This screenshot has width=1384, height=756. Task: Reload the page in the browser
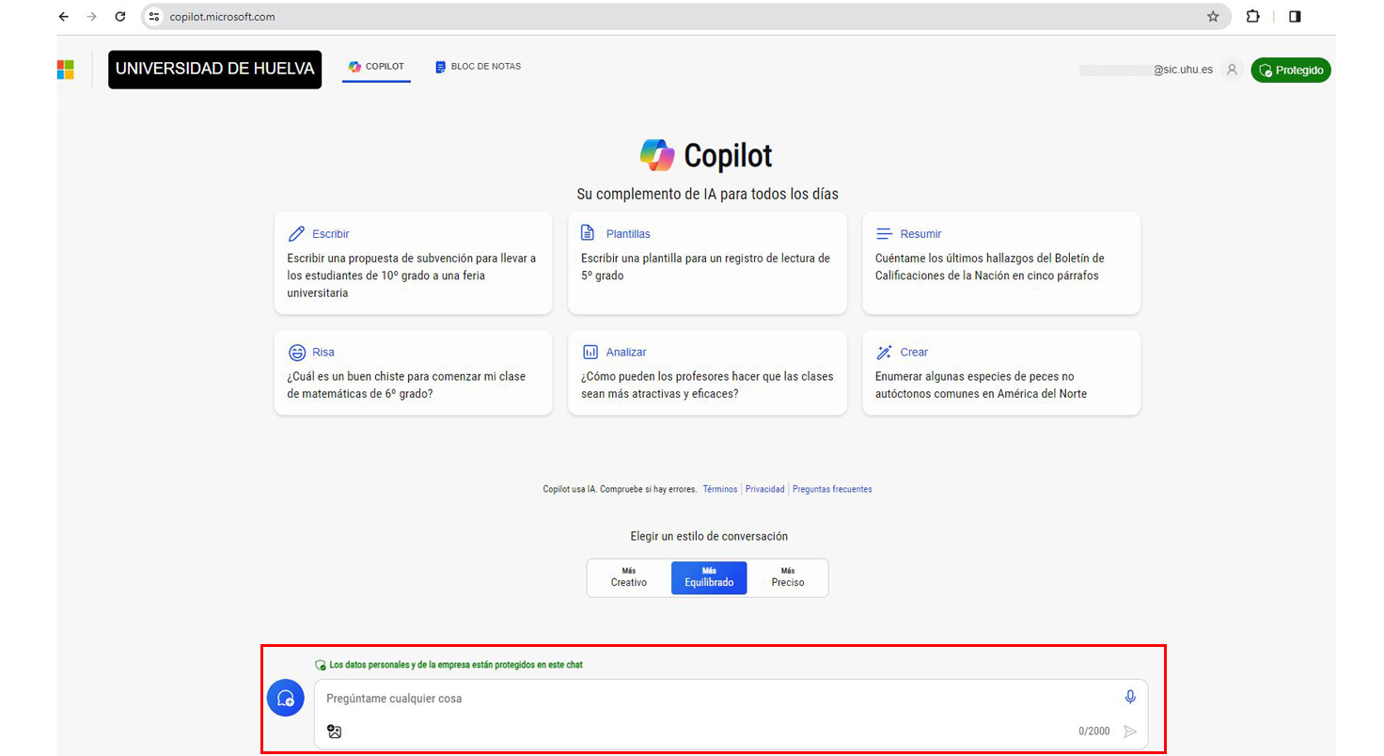119,17
